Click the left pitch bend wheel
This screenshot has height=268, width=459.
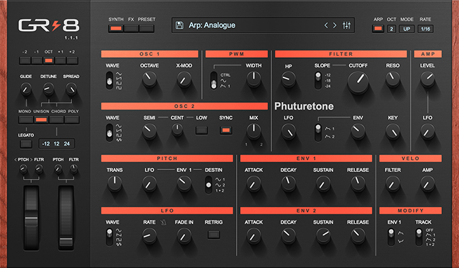(x=31, y=218)
